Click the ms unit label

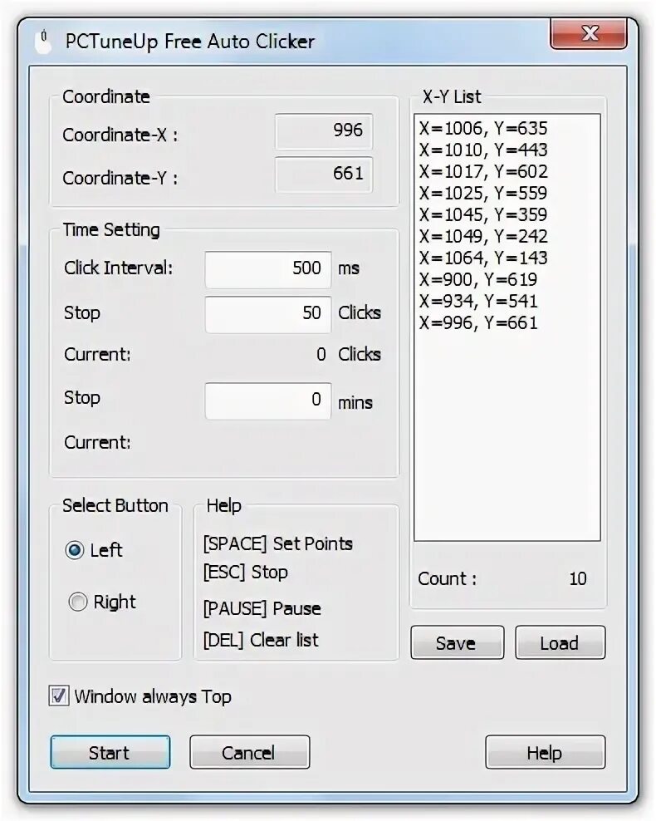(349, 269)
